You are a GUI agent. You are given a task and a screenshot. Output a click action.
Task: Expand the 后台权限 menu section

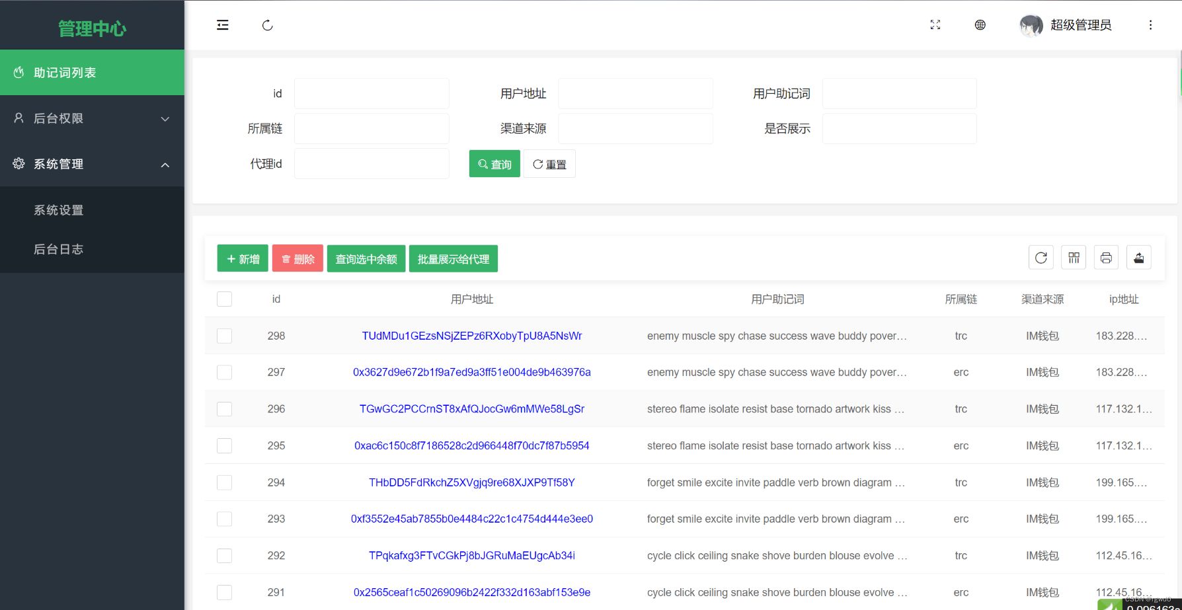click(x=92, y=118)
